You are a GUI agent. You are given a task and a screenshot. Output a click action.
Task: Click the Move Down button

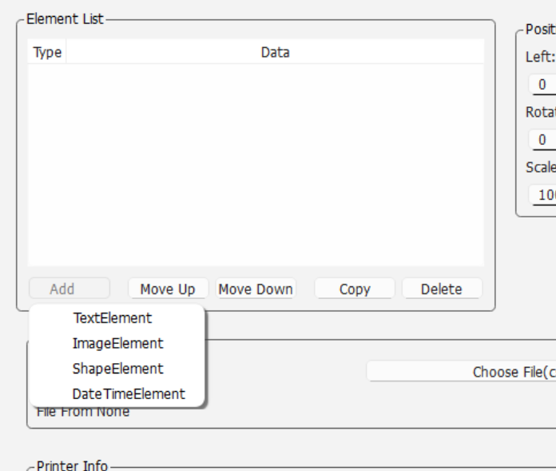pyautogui.click(x=256, y=289)
